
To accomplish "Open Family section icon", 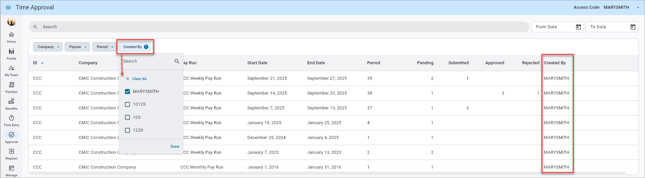I will (x=11, y=52).
